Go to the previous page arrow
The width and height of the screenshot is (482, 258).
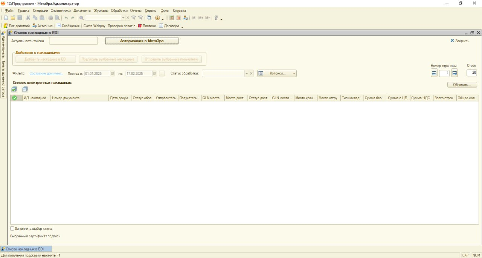(434, 73)
